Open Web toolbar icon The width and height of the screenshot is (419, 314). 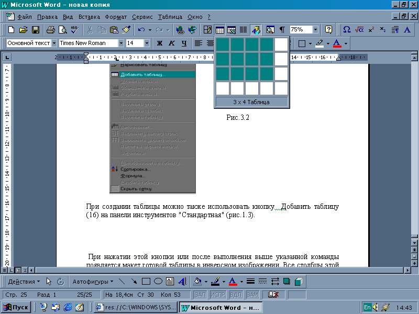pyautogui.click(x=192, y=30)
